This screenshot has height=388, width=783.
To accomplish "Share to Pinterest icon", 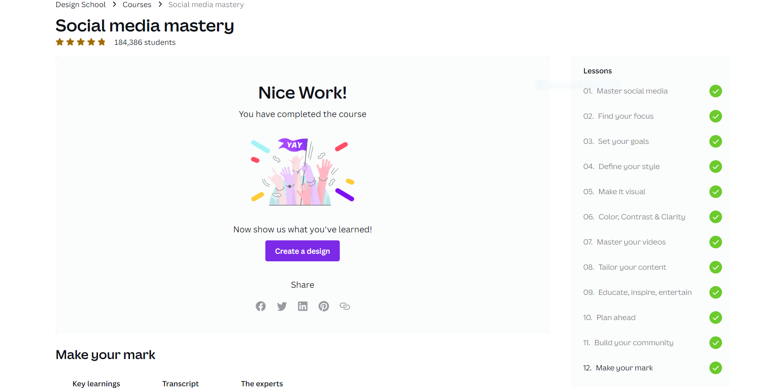I will [324, 306].
